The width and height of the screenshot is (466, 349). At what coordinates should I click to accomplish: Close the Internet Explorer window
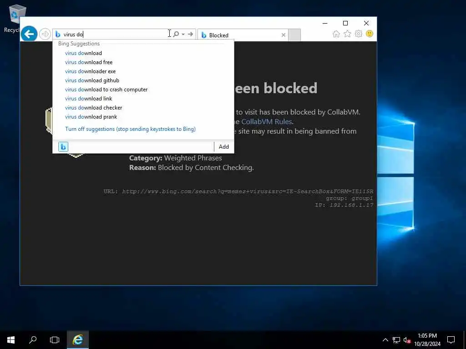pos(366,23)
